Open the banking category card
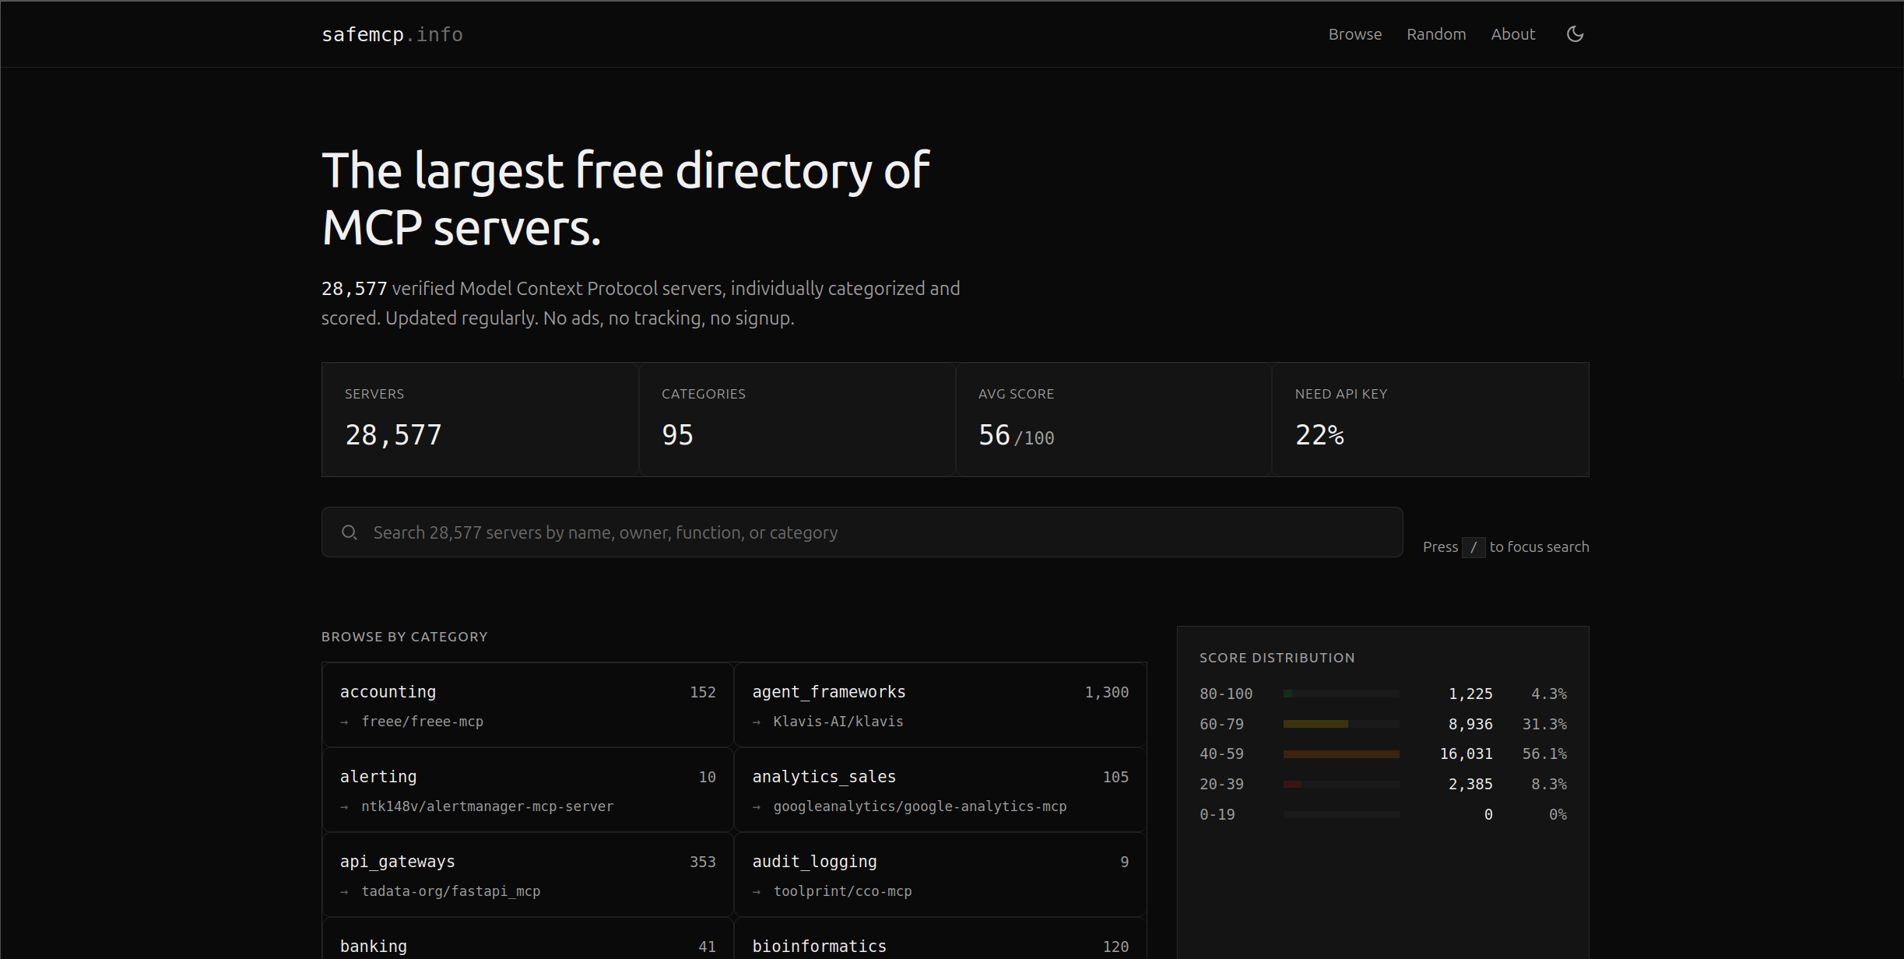This screenshot has width=1904, height=959. 528,939
